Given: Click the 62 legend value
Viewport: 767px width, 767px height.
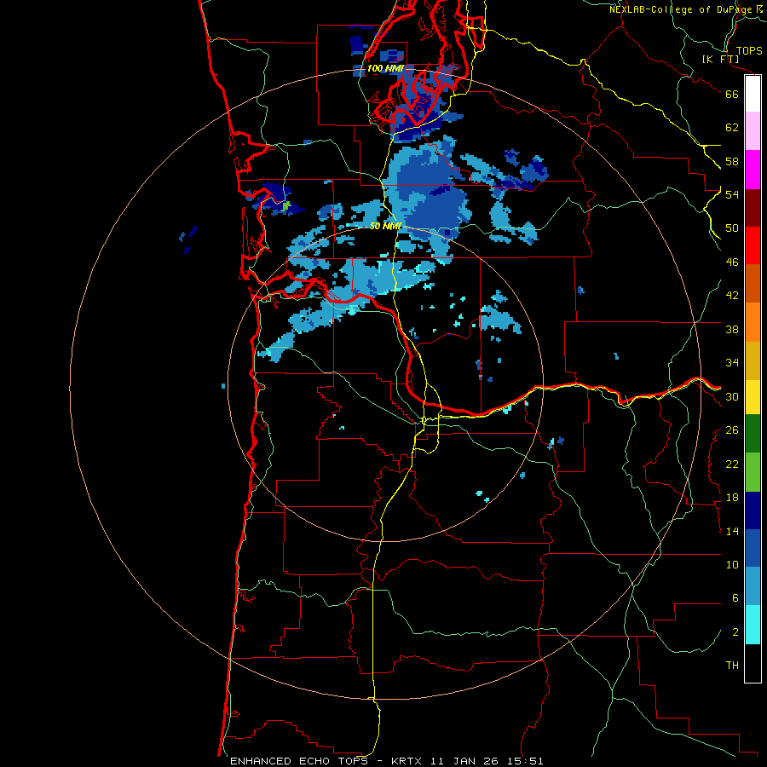Looking at the screenshot, I should click(732, 128).
